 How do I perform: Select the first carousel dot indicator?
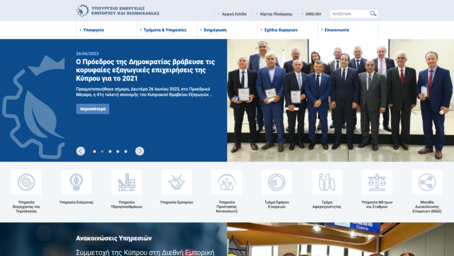[x=95, y=152]
